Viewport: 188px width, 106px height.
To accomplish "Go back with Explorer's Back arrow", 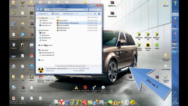I will 38,10.
